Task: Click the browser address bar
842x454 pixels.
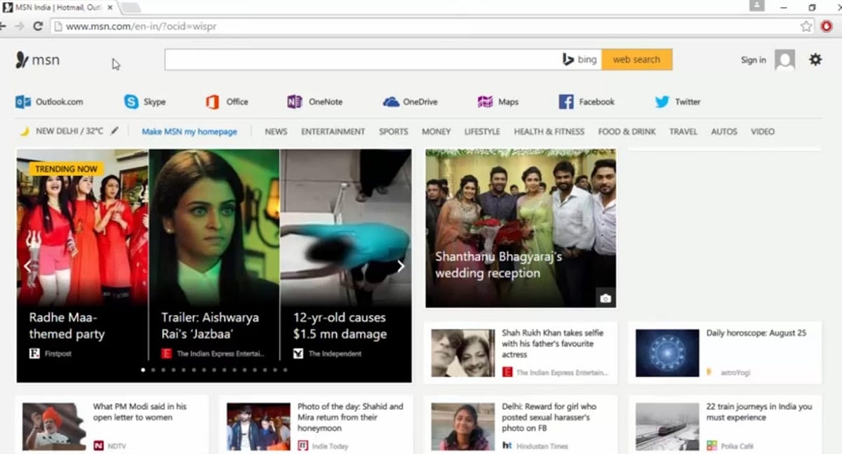Action: (432, 27)
